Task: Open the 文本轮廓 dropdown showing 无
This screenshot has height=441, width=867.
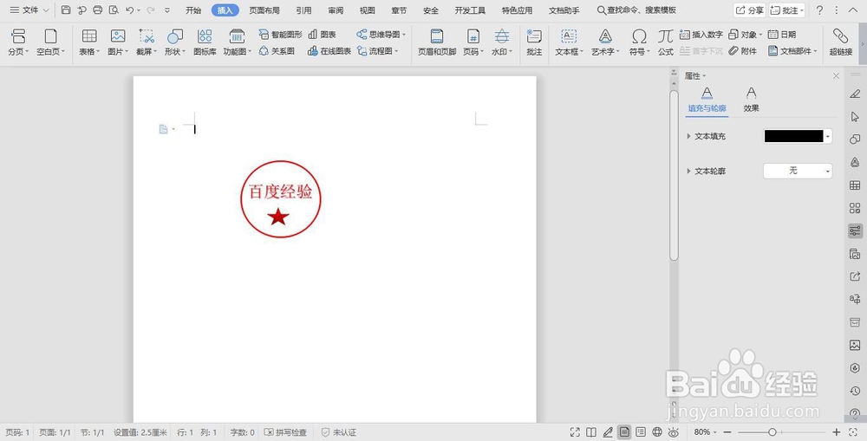Action: 798,171
